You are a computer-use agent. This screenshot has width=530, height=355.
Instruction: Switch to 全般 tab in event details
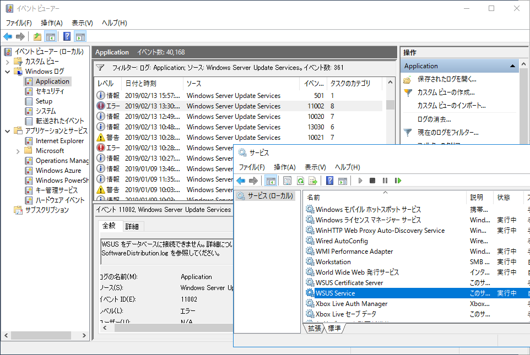109,226
